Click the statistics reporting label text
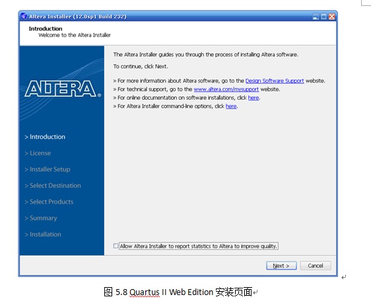This screenshot has height=301, width=371. (x=198, y=246)
